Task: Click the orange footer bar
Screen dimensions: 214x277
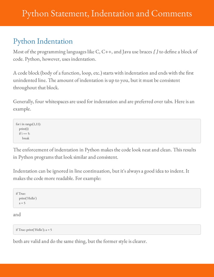Action: click(x=107, y=270)
